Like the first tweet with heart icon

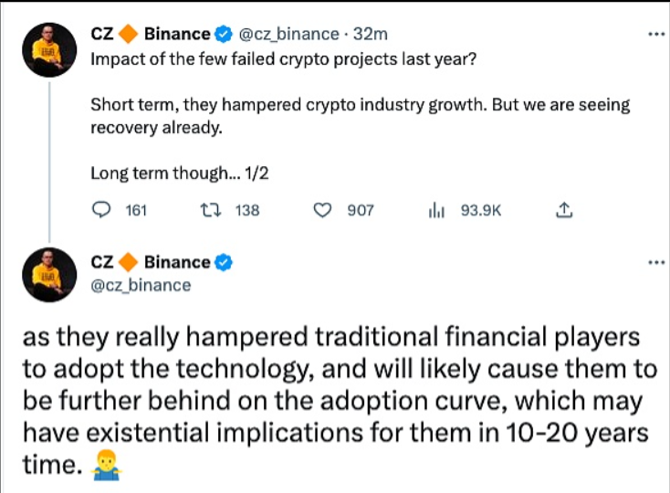pyautogui.click(x=321, y=210)
